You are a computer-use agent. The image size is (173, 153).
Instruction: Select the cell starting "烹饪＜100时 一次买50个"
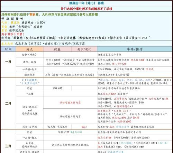(x=70, y=62)
